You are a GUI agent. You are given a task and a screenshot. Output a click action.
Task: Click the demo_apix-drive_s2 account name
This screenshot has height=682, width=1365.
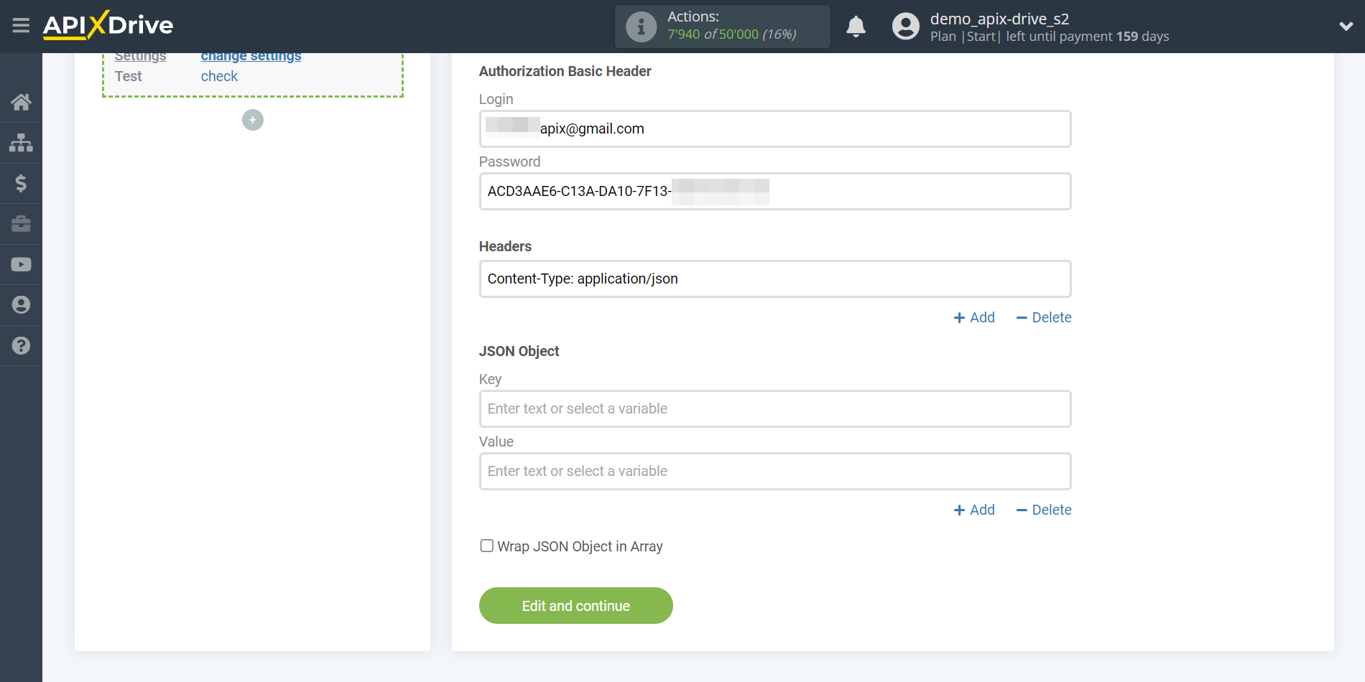pyautogui.click(x=999, y=19)
